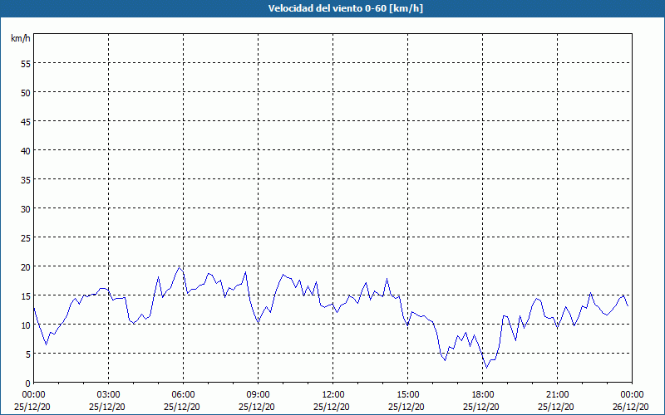665x415 pixels.
Task: Click the 20 value on the y-axis
Action: pyautogui.click(x=26, y=266)
